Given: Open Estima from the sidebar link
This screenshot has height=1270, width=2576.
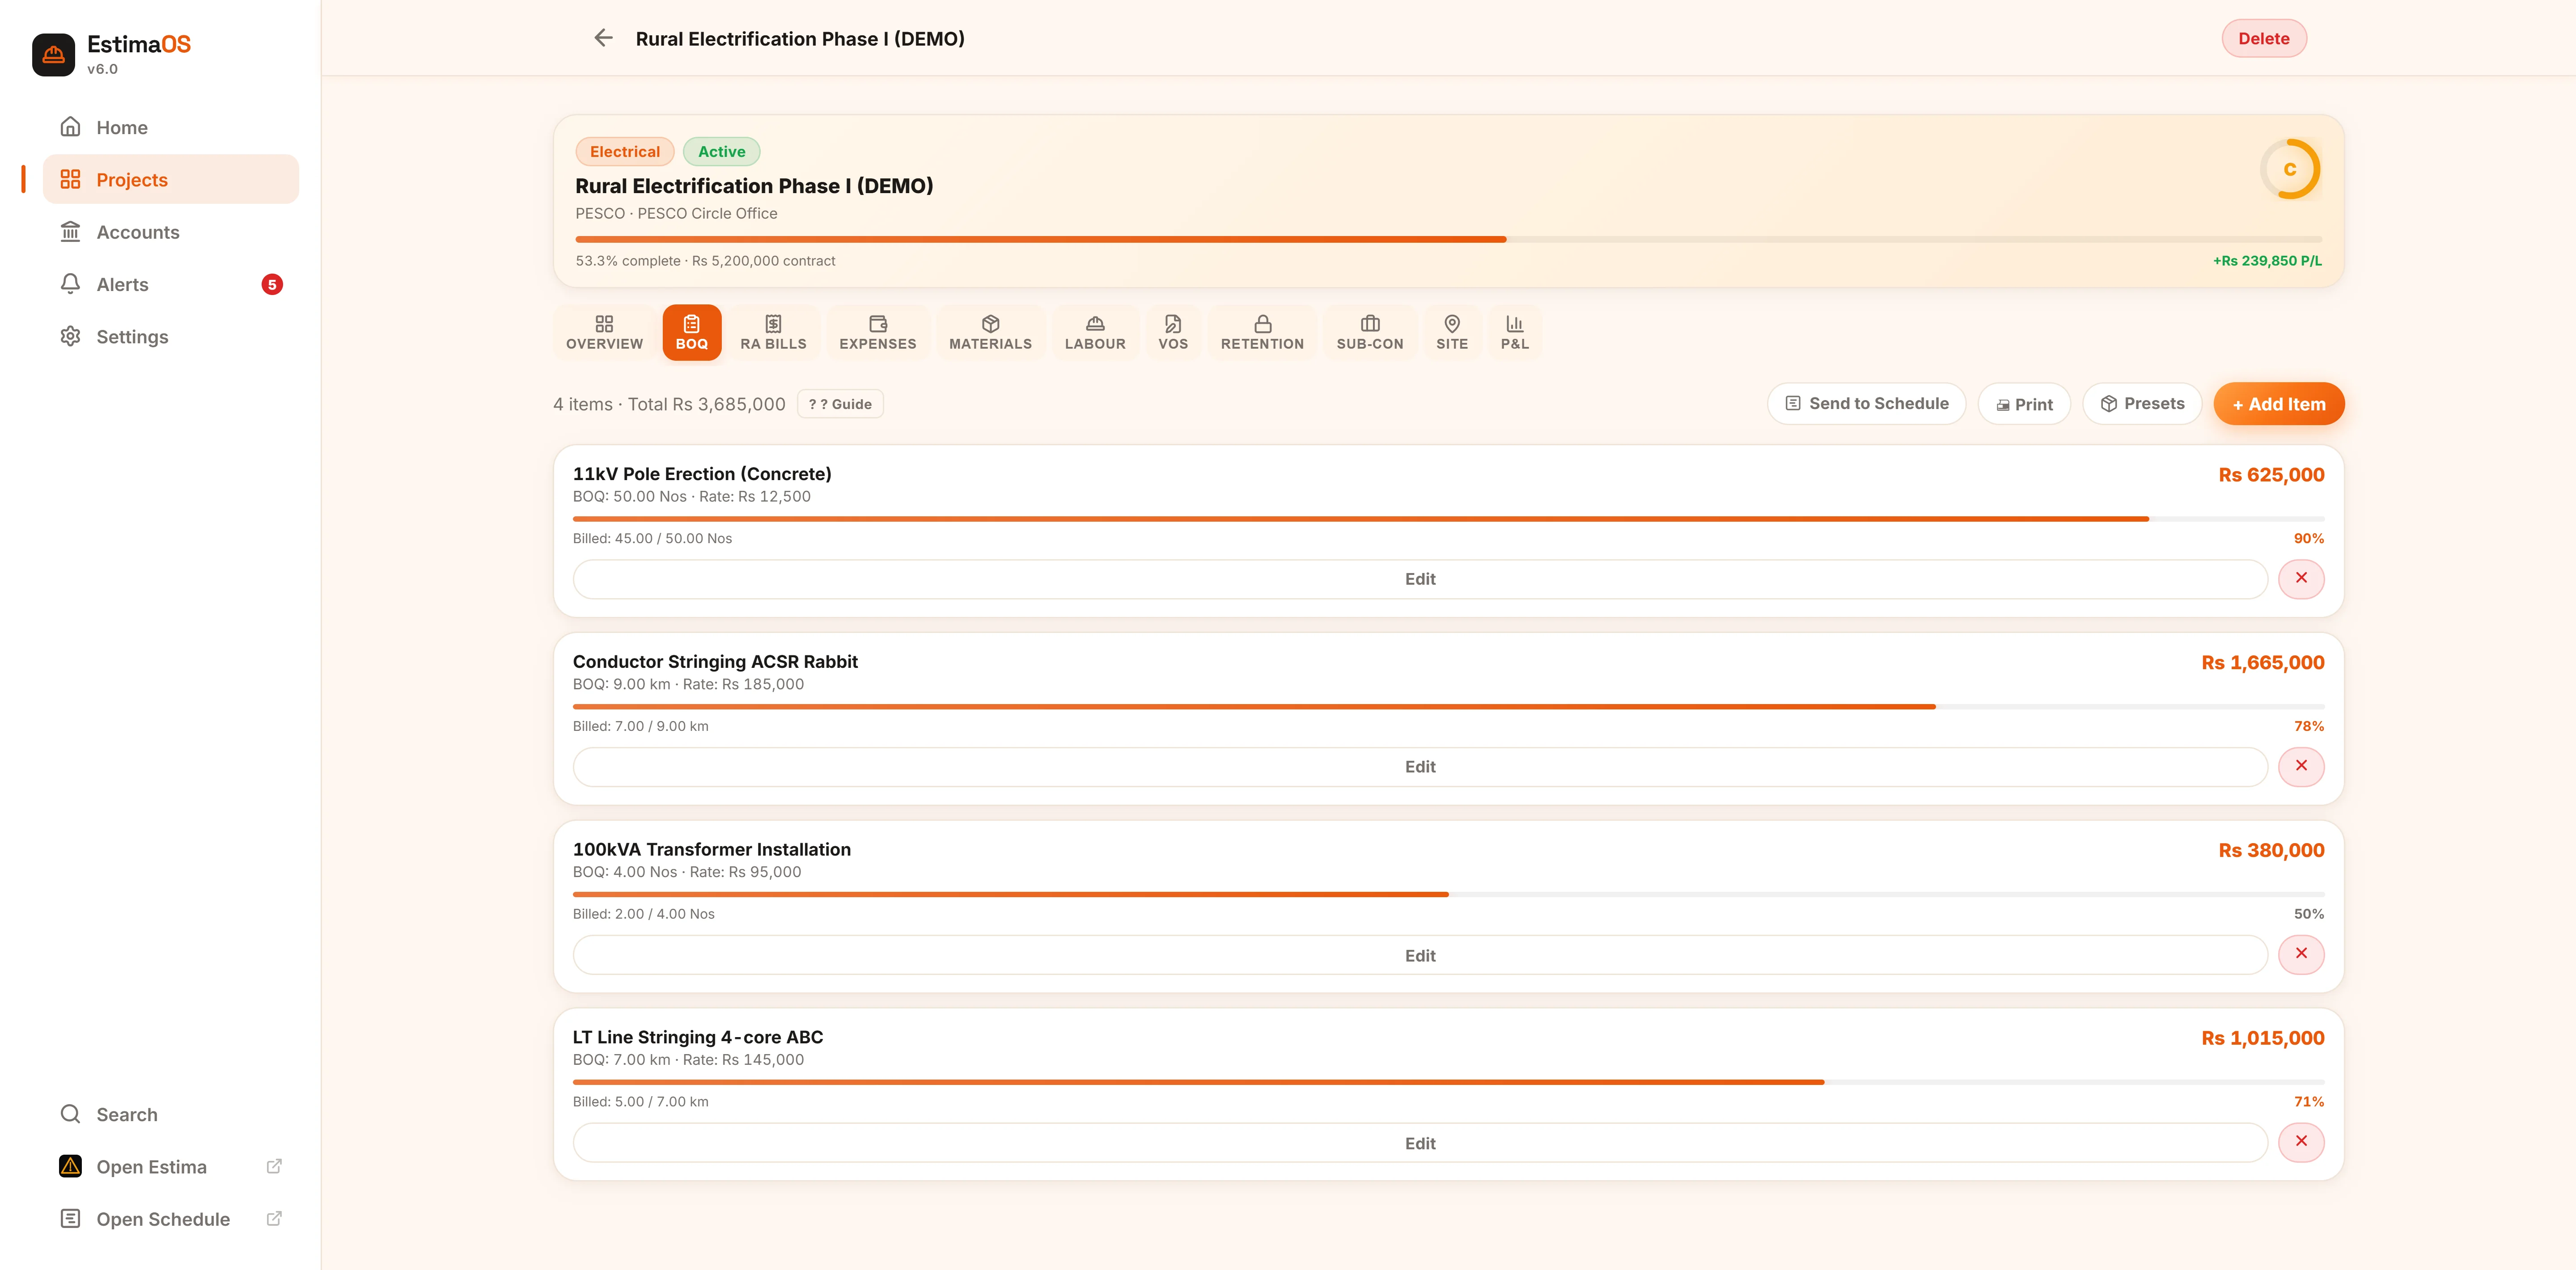Looking at the screenshot, I should point(171,1167).
